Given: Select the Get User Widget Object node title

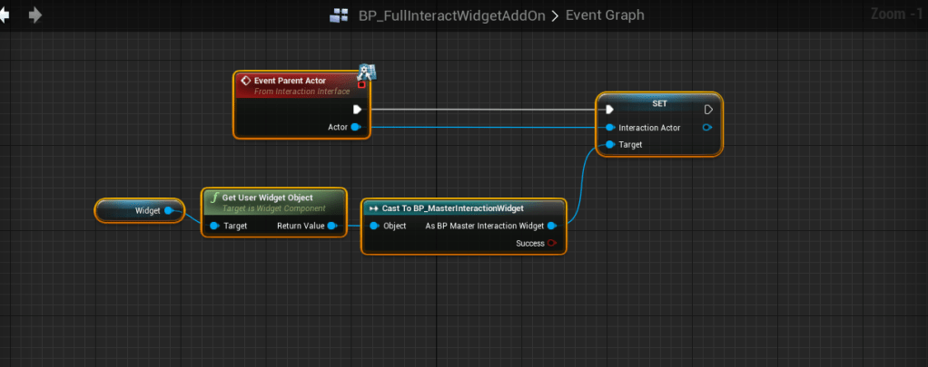Looking at the screenshot, I should pyautogui.click(x=274, y=197).
